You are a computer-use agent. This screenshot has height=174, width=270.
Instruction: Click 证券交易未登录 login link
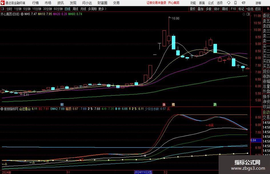pyautogui.click(x=156, y=3)
